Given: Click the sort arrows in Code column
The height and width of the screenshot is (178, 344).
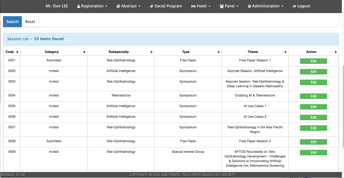Looking at the screenshot, I should [17, 52].
